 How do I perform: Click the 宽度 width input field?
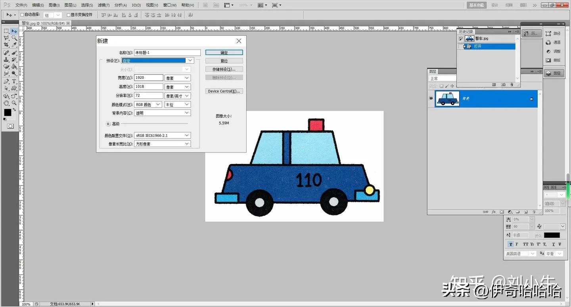[x=149, y=78]
